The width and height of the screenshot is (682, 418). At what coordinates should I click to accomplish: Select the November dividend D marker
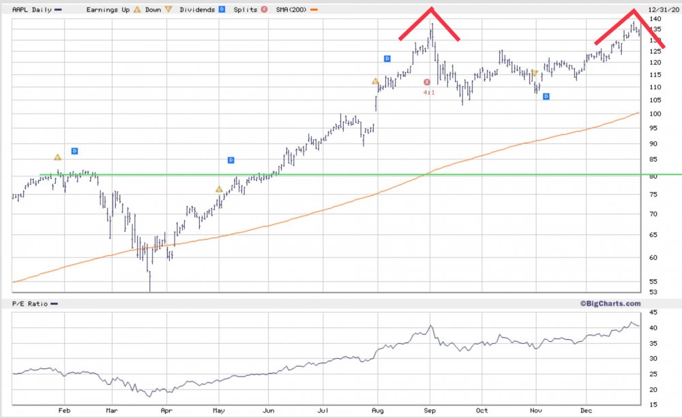[546, 97]
